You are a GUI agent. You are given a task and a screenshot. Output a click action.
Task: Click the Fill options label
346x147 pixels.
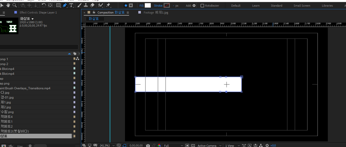[x=142, y=6]
